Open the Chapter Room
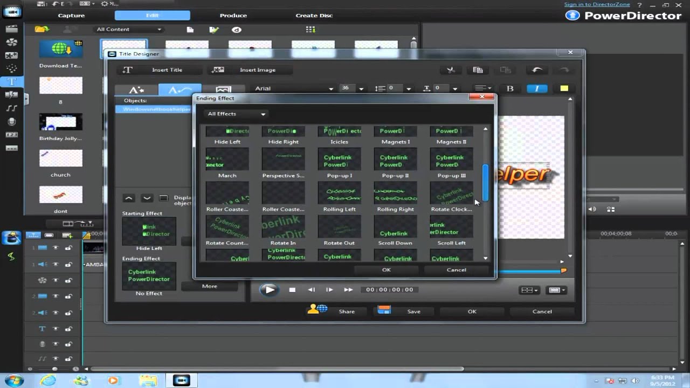Viewport: 690px width, 388px height. tap(11, 135)
